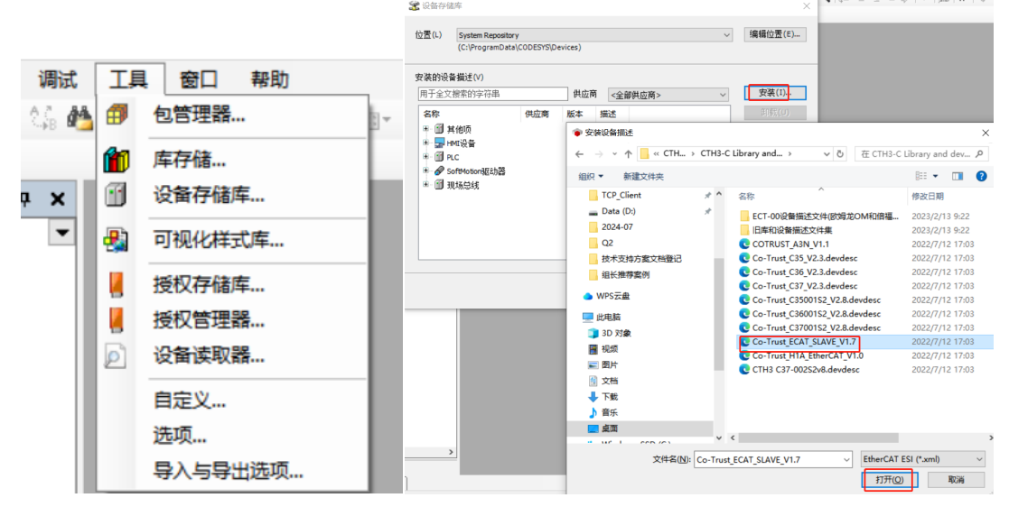This screenshot has width=1009, height=507.
Task: Open 选项 menu entry
Action: tap(179, 435)
